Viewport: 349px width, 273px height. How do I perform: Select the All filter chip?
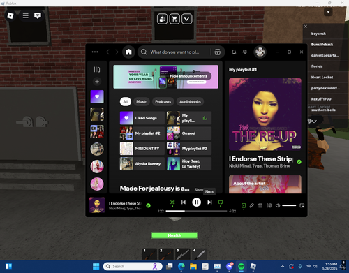coord(126,101)
